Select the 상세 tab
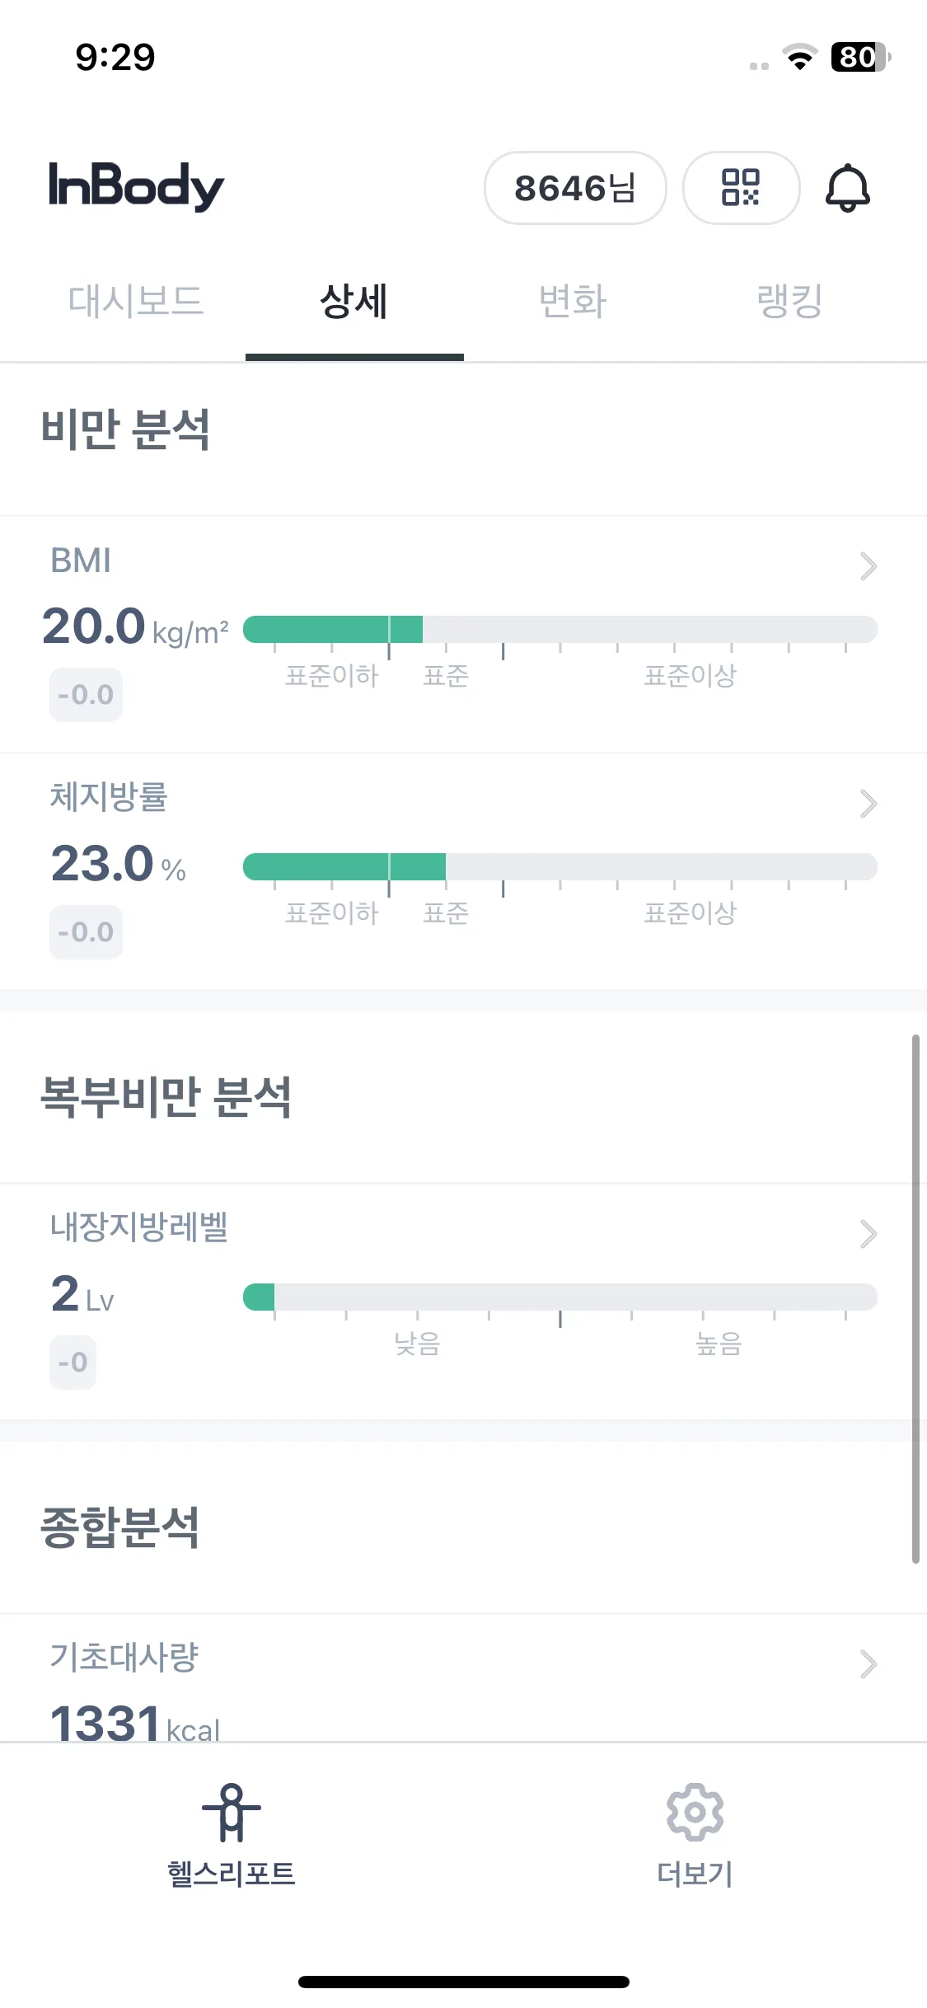 point(354,301)
